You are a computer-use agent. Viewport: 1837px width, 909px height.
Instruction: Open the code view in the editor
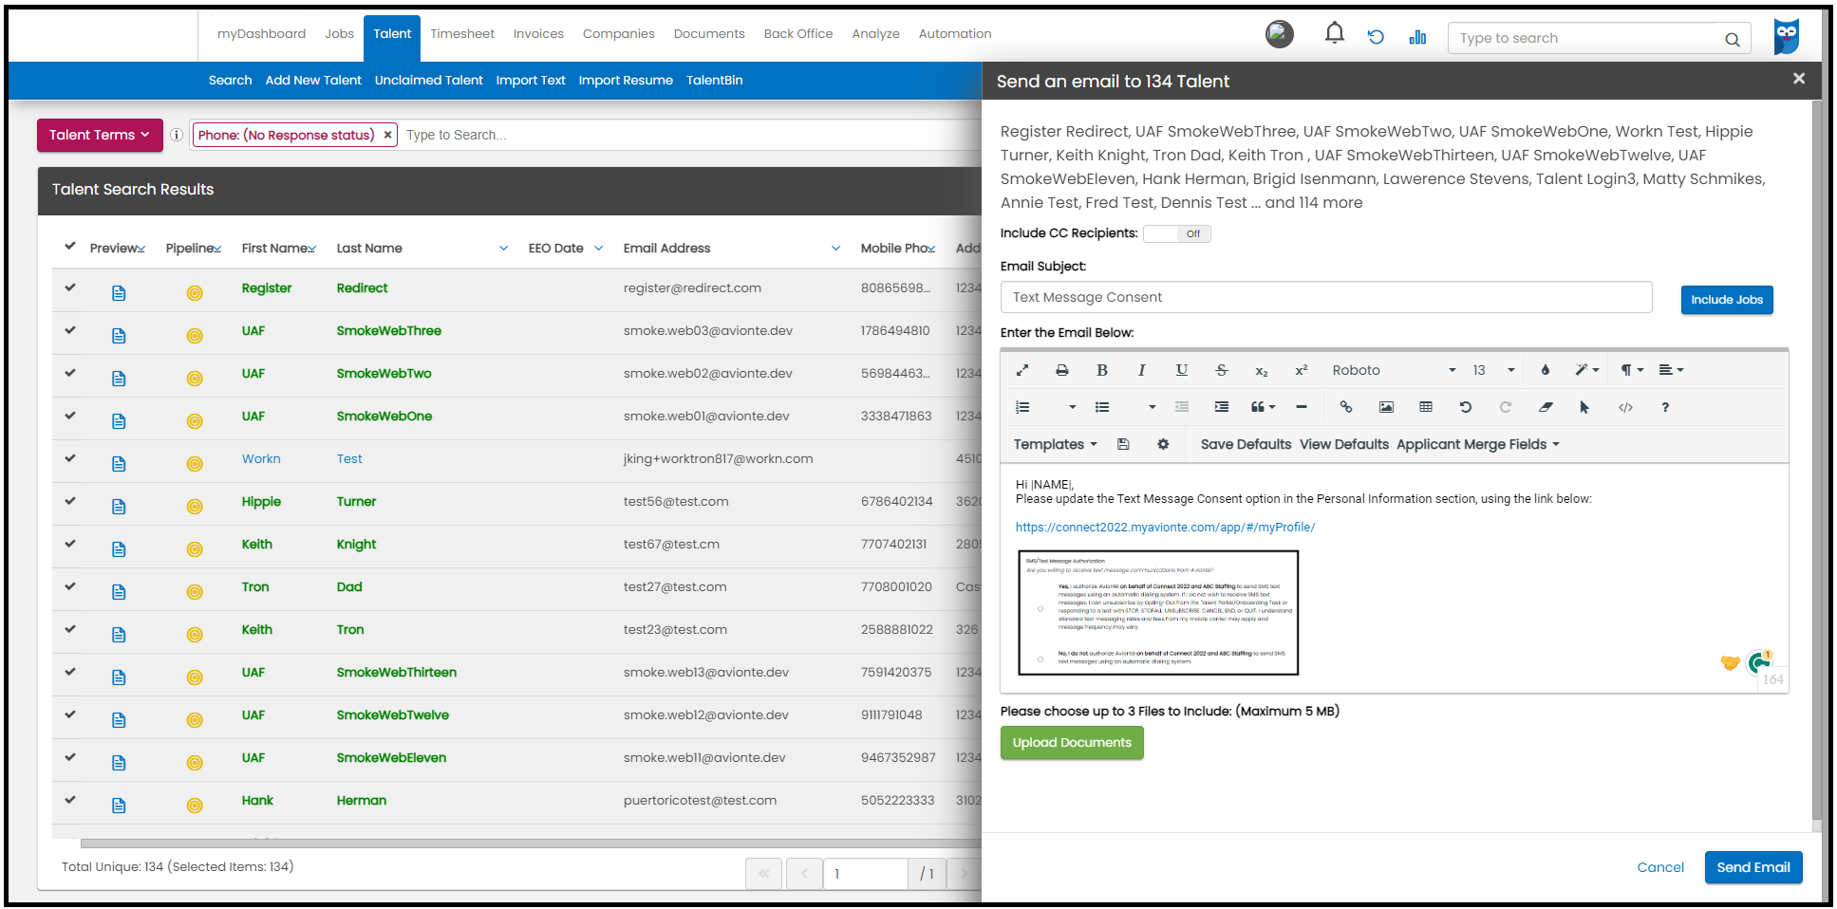coord(1625,406)
